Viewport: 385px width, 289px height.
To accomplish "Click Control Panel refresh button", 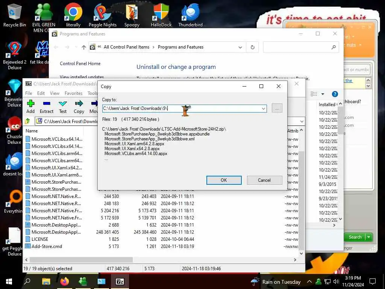I will point(252,47).
